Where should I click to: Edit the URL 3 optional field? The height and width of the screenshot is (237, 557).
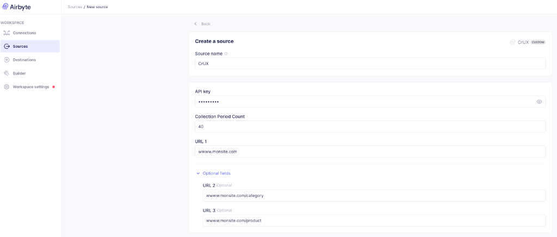pyautogui.click(x=374, y=220)
